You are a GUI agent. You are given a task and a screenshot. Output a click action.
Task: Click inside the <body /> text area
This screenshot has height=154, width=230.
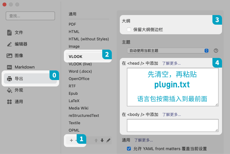tap(172, 126)
